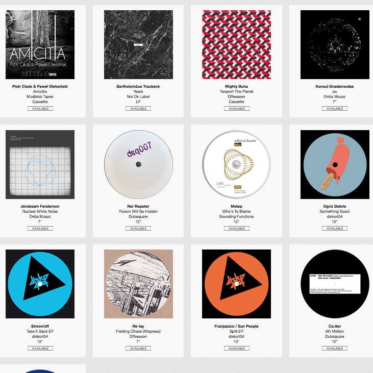Screen dimensions: 373x373
Task: Follow the Franjazzco / Sun People title link
Action: 236,326
